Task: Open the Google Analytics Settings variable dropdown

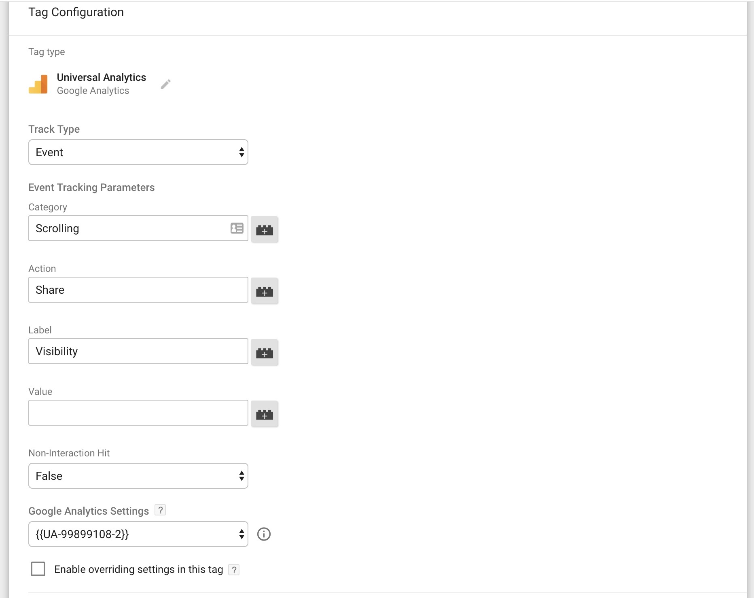Action: 138,534
